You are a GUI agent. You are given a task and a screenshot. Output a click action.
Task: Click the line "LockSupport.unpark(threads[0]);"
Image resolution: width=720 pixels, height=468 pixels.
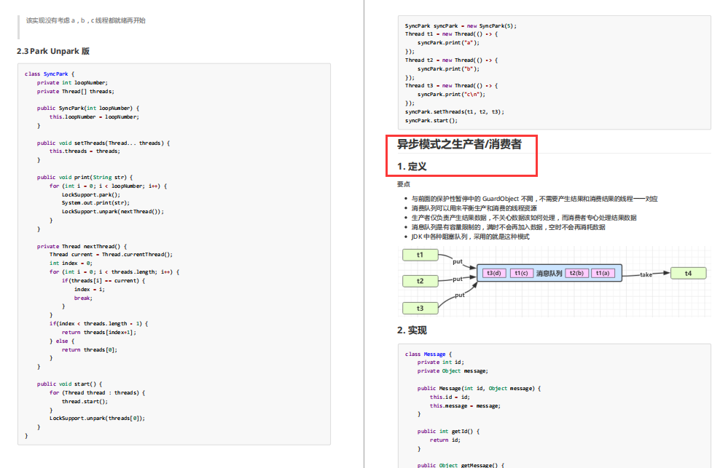tap(98, 419)
